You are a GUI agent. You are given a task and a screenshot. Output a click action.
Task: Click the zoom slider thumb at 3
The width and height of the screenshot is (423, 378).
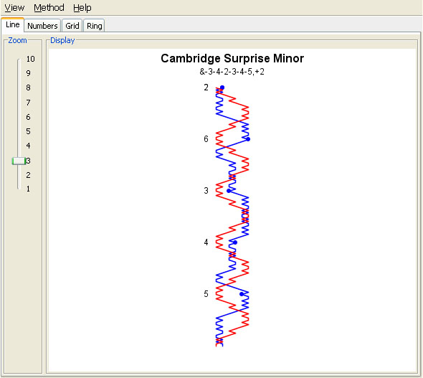[x=19, y=161]
